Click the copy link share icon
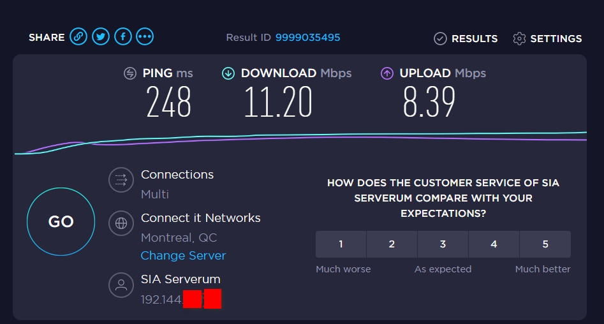This screenshot has height=324, width=604. coord(78,36)
